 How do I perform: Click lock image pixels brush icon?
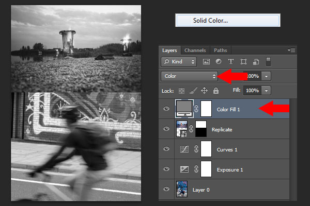193,91
